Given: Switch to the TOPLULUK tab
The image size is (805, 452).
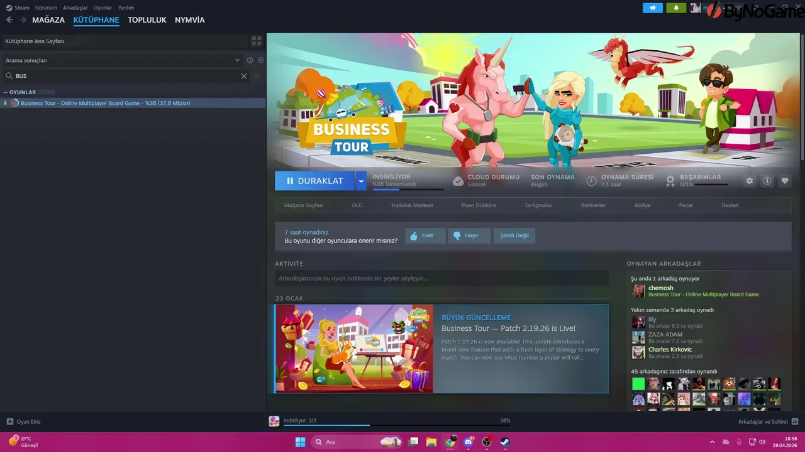Looking at the screenshot, I should click(x=147, y=20).
